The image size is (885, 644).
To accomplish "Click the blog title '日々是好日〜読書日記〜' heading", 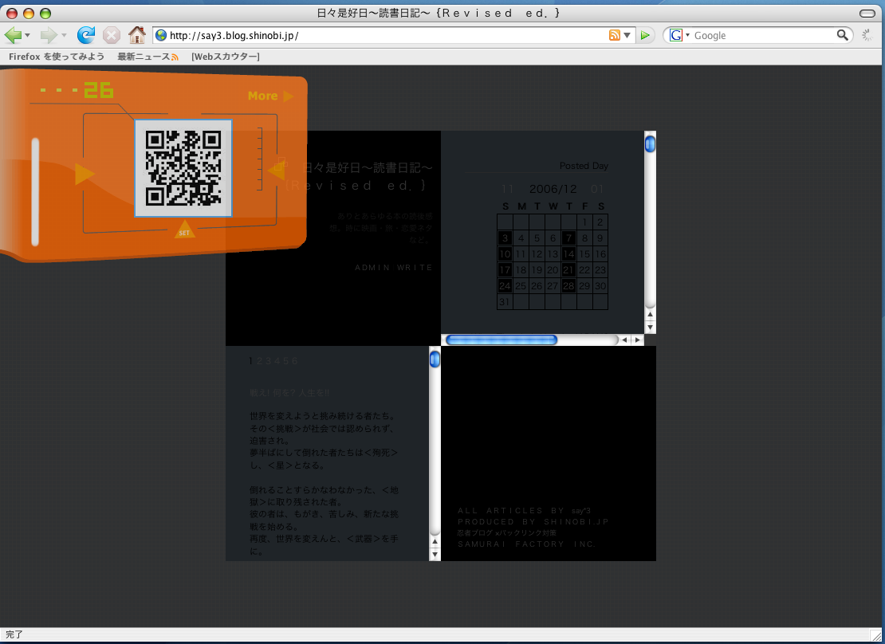I will pyautogui.click(x=368, y=167).
